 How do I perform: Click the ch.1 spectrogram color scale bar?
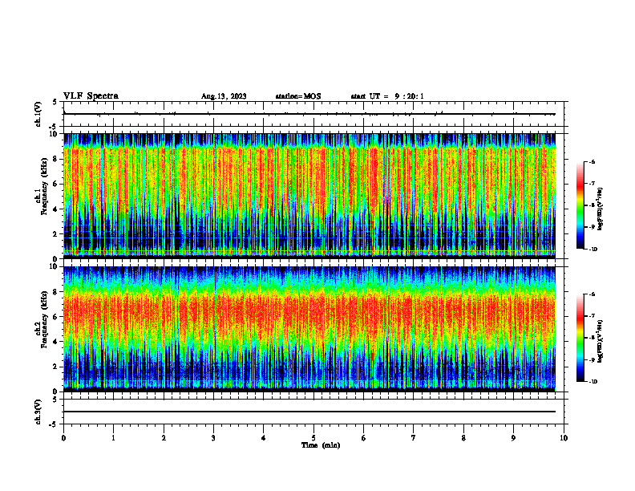coord(580,205)
